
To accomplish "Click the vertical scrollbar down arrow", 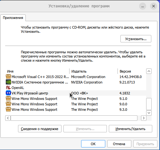I will click(149, 113).
